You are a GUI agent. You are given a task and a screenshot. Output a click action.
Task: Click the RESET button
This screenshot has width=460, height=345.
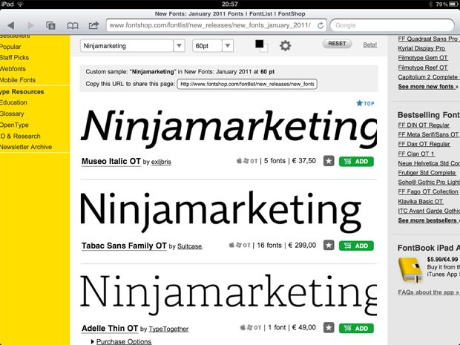337,44
